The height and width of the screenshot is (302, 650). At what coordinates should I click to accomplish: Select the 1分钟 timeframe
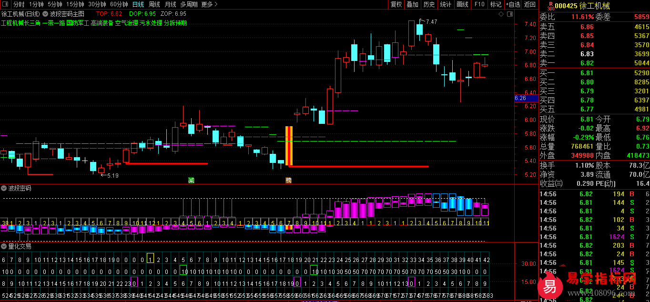click(36, 4)
